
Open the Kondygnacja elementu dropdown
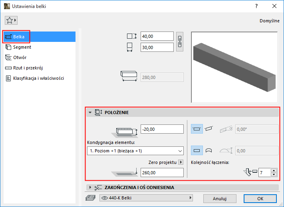click(x=135, y=151)
